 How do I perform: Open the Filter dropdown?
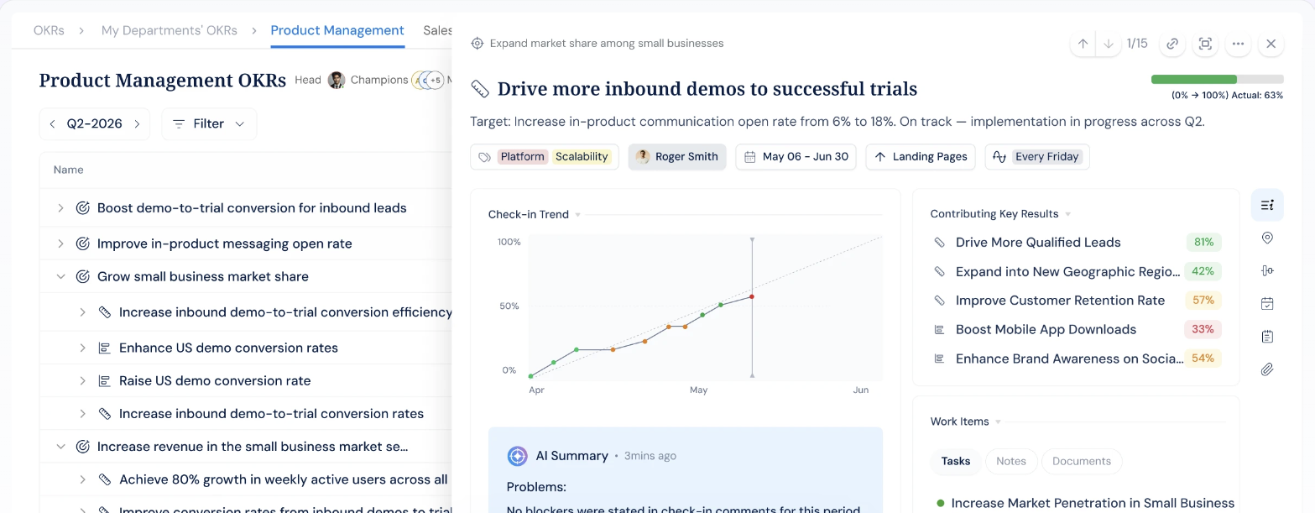pyautogui.click(x=209, y=123)
